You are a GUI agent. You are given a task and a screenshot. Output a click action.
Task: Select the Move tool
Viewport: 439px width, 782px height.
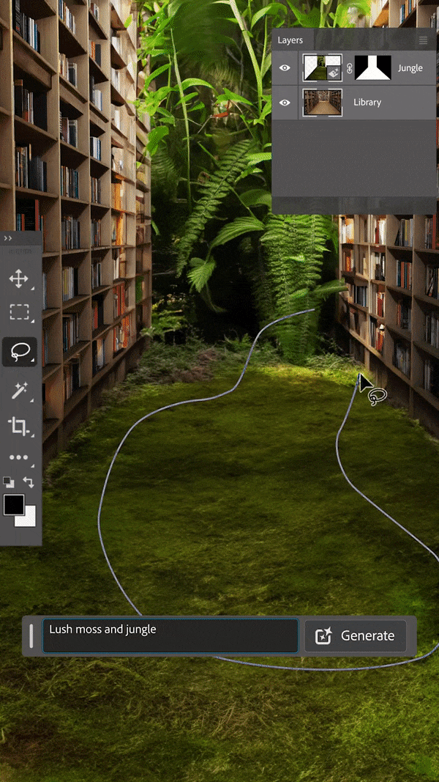[x=19, y=279]
